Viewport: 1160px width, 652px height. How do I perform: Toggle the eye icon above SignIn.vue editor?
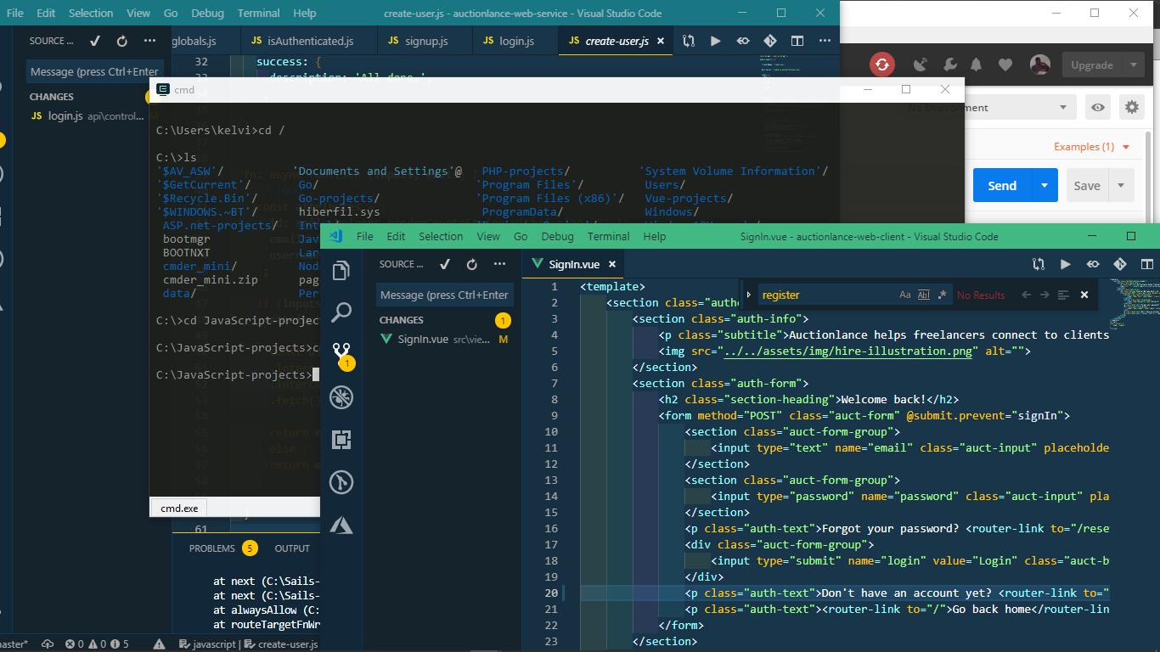point(1093,264)
